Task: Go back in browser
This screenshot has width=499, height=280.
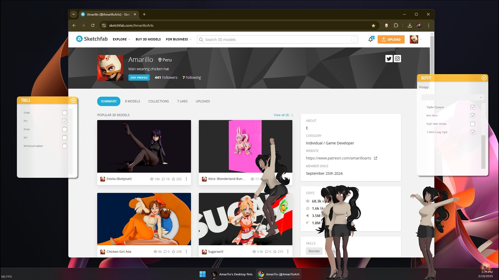Action: pyautogui.click(x=74, y=25)
